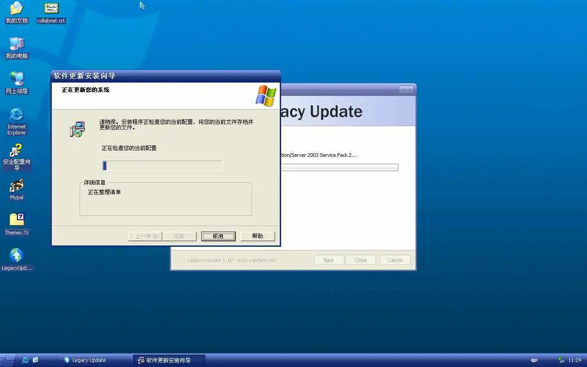Click the keyboard icon in the system tray

(534, 360)
